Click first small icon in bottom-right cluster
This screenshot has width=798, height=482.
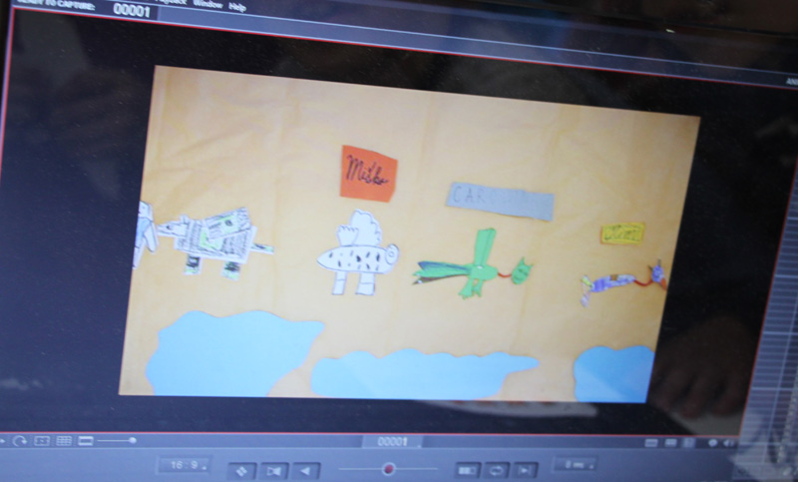click(x=650, y=443)
